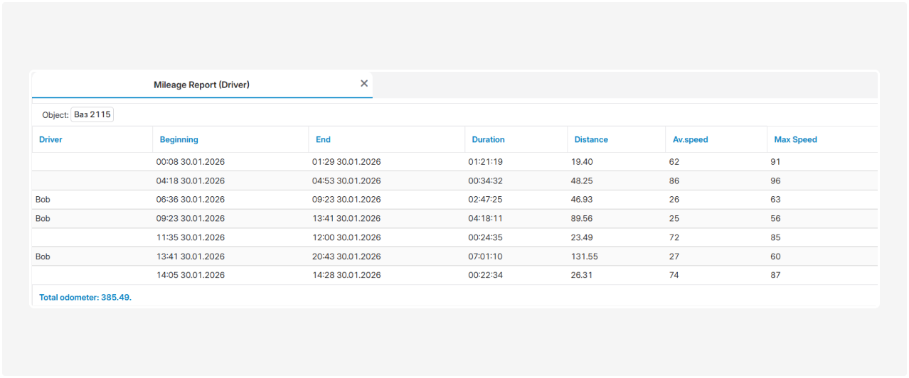Click the Total odometer: 385.49 summary
Image resolution: width=909 pixels, height=378 pixels.
85,298
